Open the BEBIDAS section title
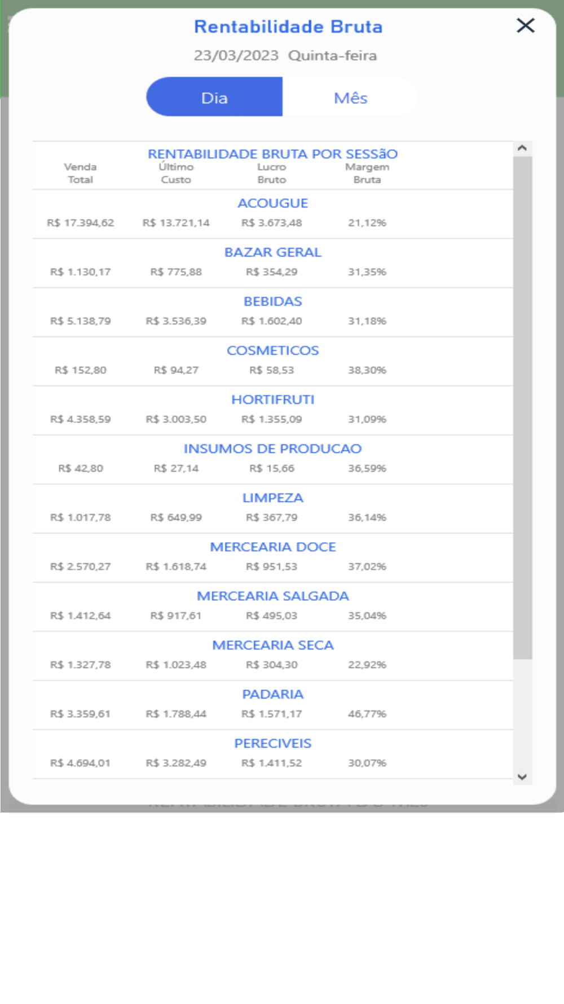The image size is (564, 1004). point(272,302)
